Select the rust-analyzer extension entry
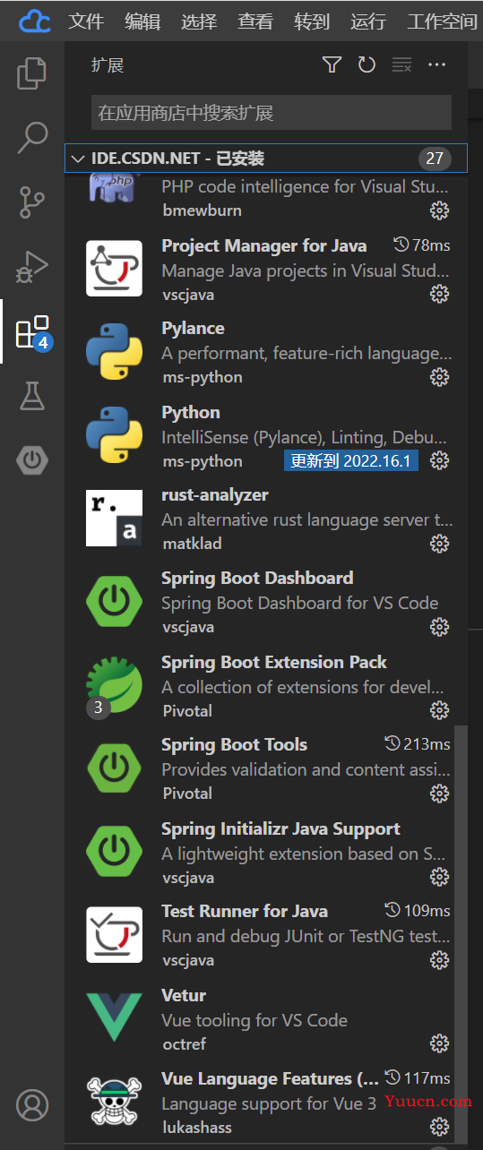 click(266, 519)
